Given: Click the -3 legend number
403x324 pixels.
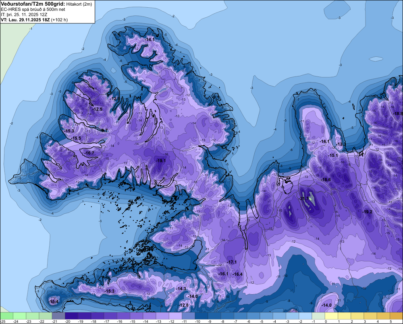Looking at the screenshot, I should tap(288, 322).
